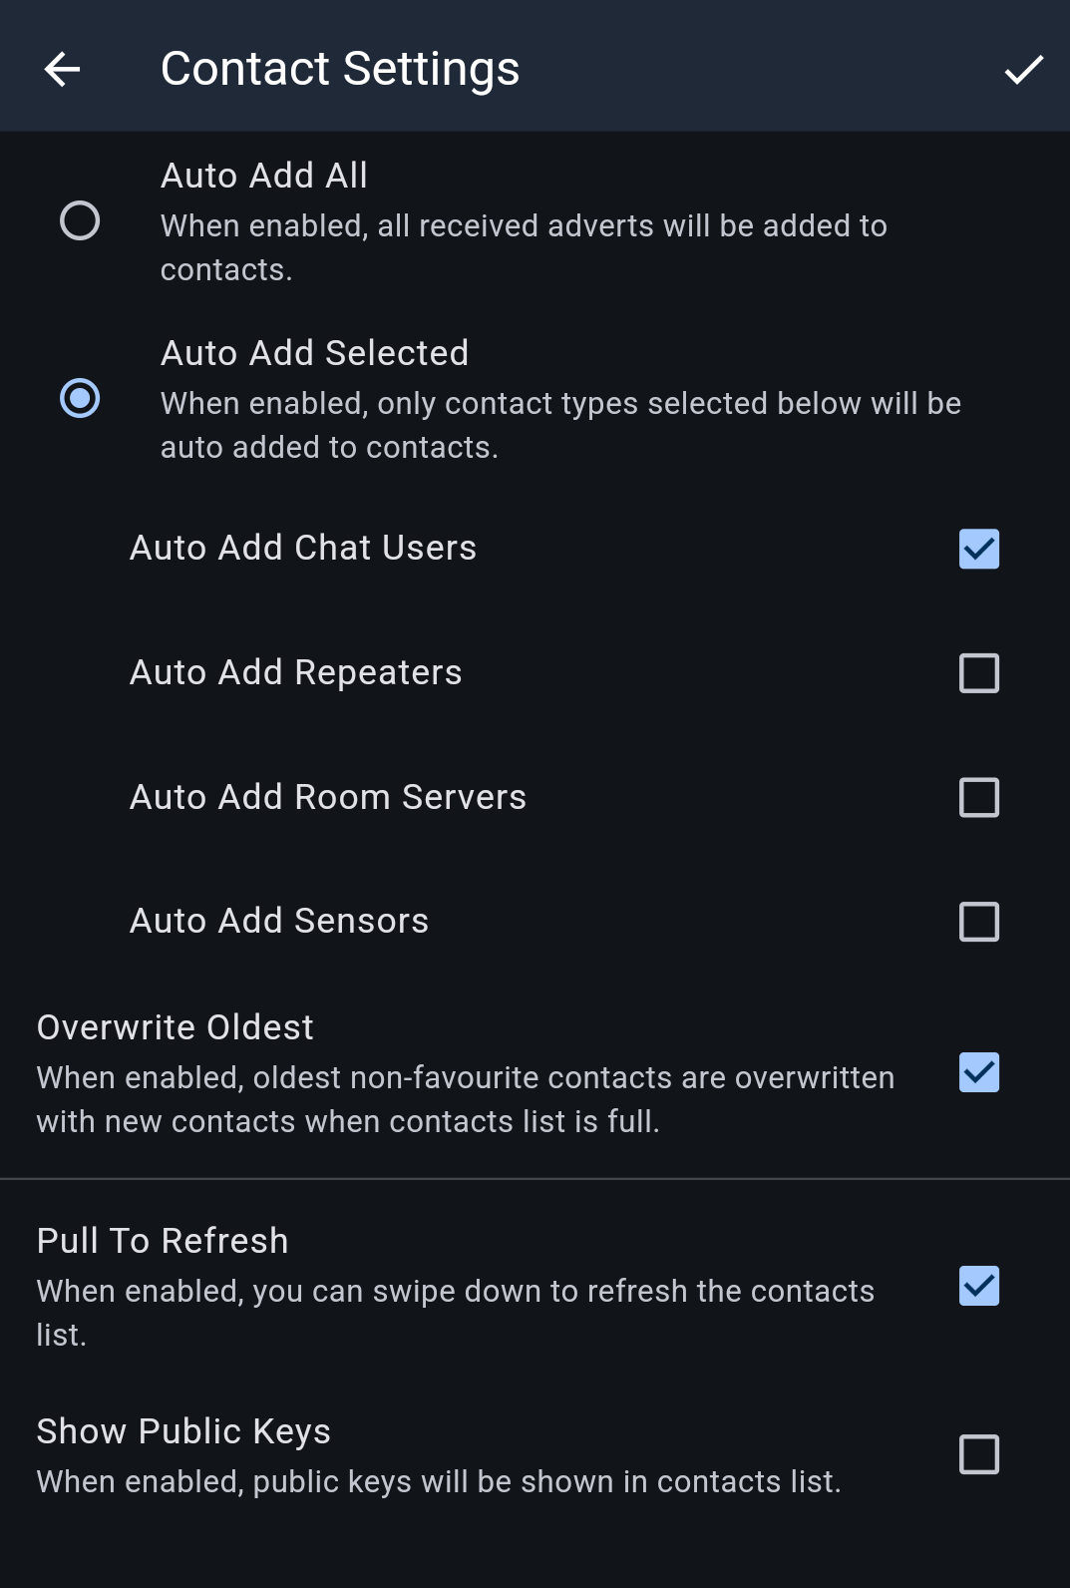Tap the Auto Add Repeaters label
The height and width of the screenshot is (1588, 1070).
point(296,672)
